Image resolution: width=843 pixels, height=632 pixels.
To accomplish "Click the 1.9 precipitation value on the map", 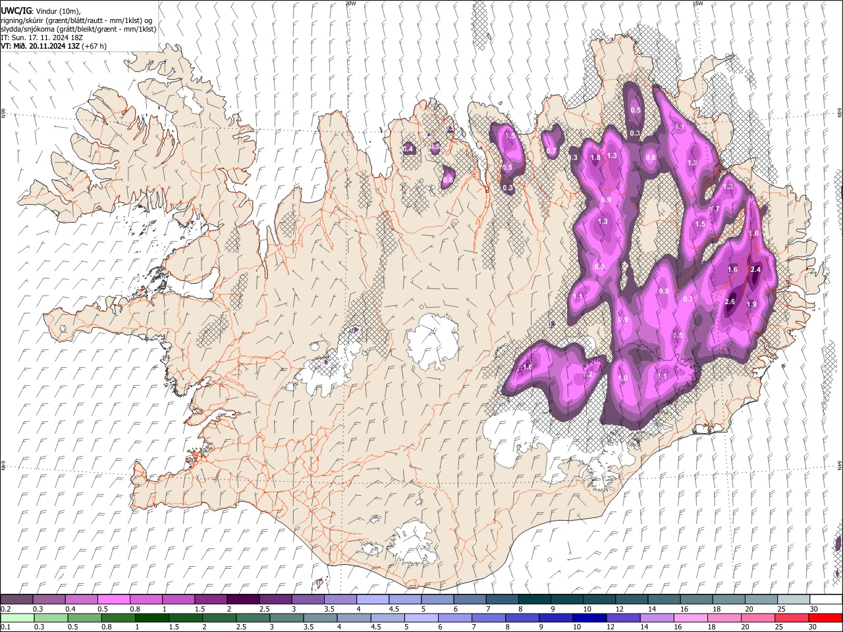I will (x=752, y=304).
